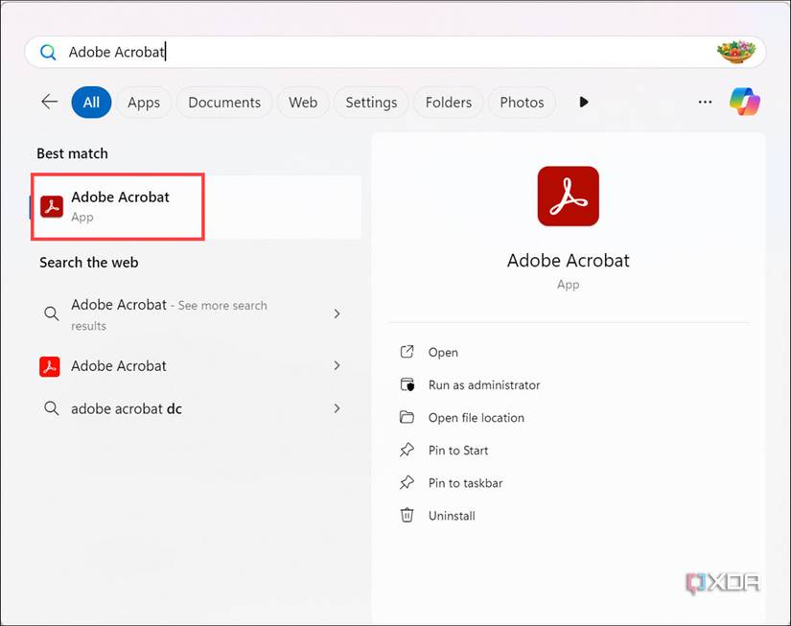
Task: Select the Documents filter tab
Action: pos(224,103)
